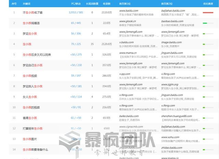Viewport: 219px width, 159px height.
Task: Click the index value 59 / 197
Action: tap(76, 76)
